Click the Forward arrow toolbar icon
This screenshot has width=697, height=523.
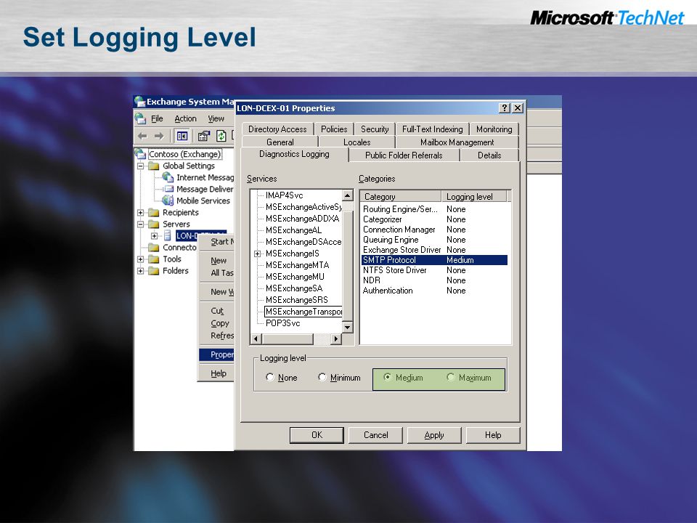[159, 136]
